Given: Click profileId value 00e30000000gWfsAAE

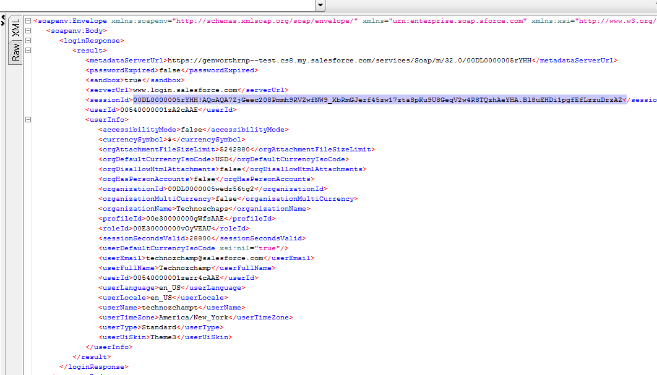Looking at the screenshot, I should click(185, 219).
